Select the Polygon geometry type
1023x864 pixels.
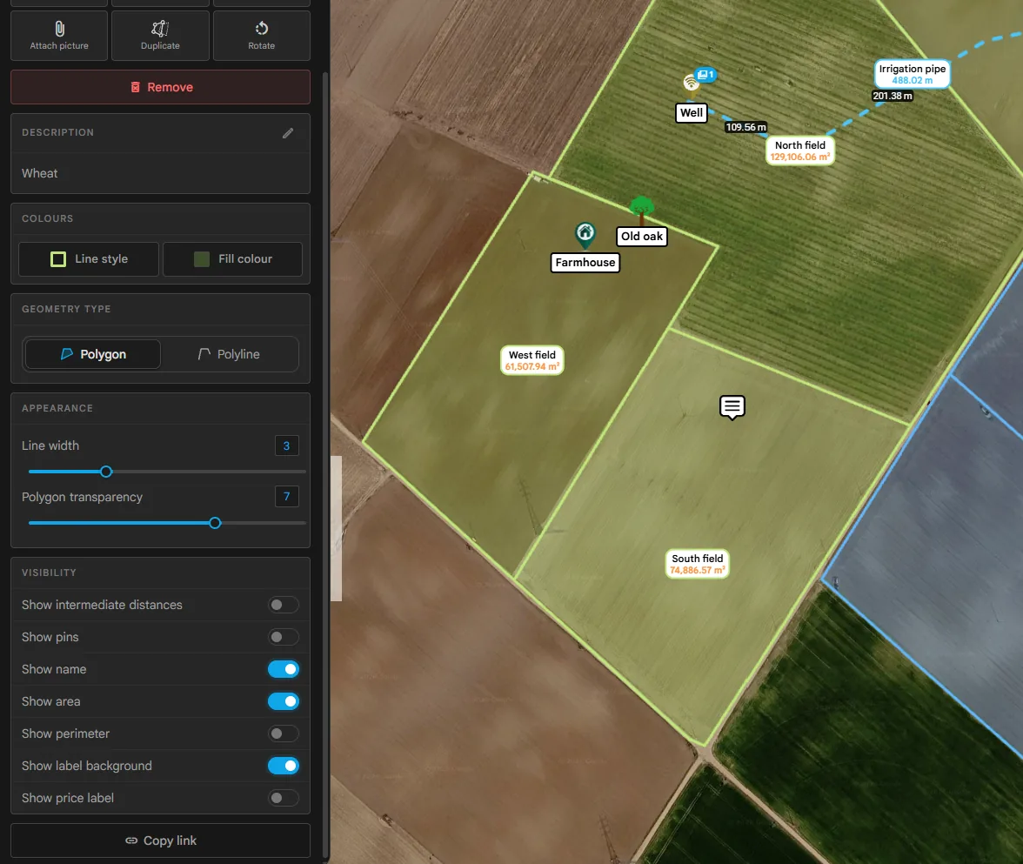92,354
